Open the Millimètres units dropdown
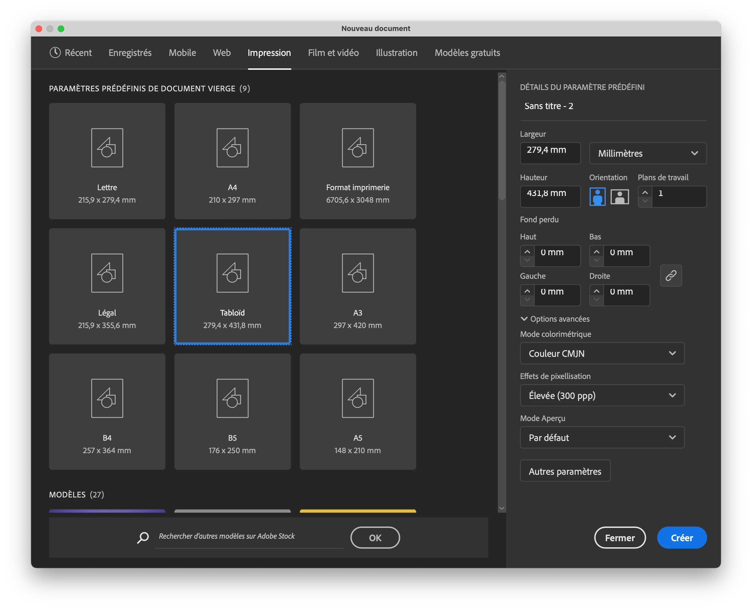The width and height of the screenshot is (752, 609). pos(648,153)
